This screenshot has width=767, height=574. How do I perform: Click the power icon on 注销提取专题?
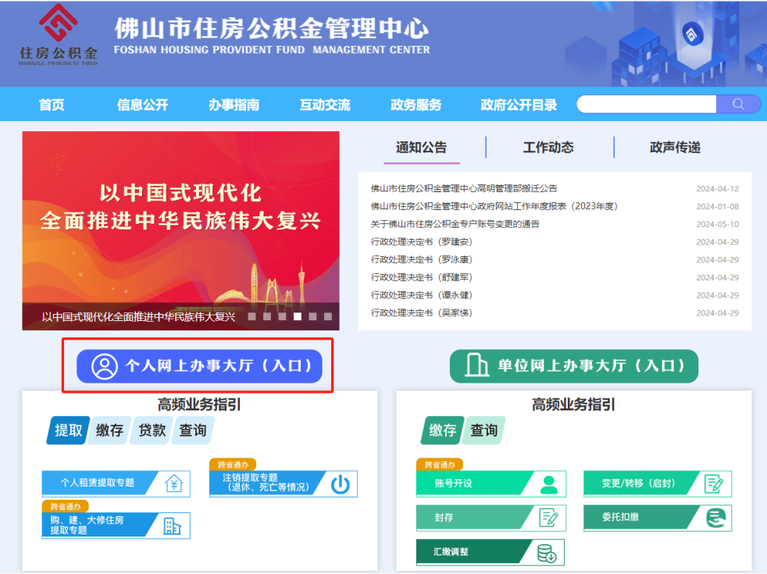[340, 484]
